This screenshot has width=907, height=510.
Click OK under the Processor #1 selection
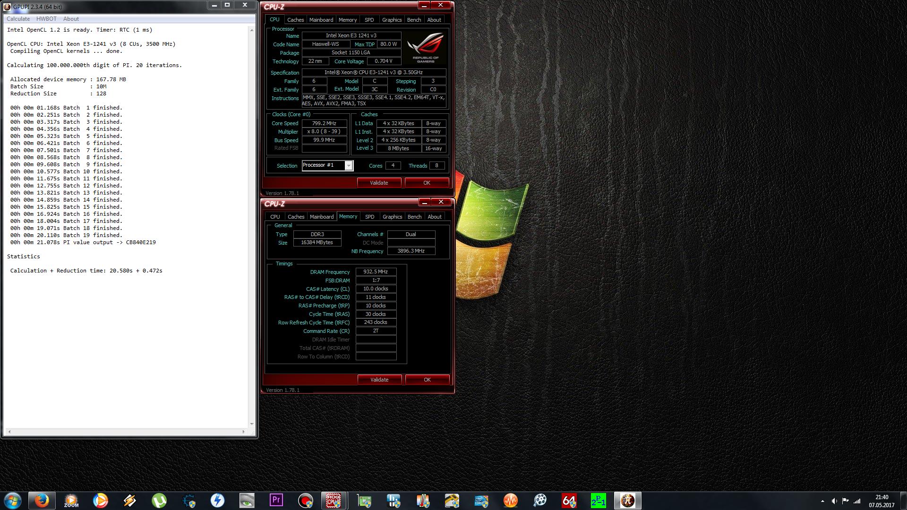pos(427,183)
